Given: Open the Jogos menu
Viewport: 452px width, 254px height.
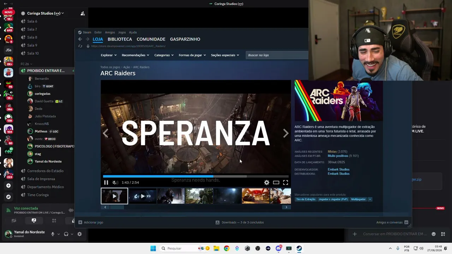Looking at the screenshot, I should pyautogui.click(x=122, y=32).
